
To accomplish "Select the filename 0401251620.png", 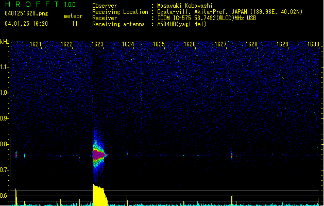I will [x=26, y=13].
